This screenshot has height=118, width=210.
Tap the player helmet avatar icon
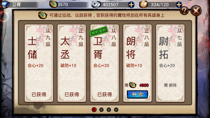[x=5, y=4]
